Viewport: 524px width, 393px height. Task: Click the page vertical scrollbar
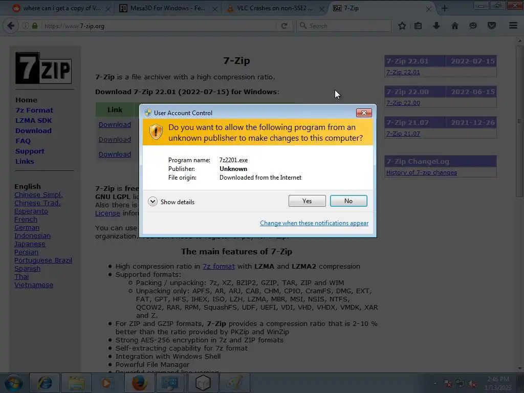coord(519,121)
